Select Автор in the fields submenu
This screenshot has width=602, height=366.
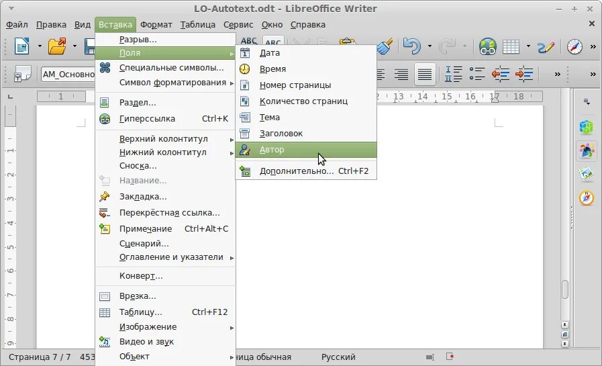(306, 150)
